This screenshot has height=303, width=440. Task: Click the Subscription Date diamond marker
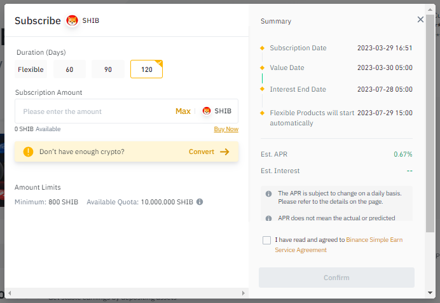pyautogui.click(x=262, y=48)
